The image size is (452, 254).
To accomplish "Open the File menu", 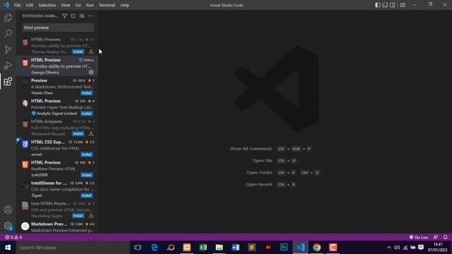I will [x=17, y=5].
